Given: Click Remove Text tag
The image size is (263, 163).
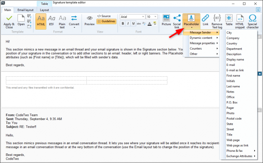Looking at the screenshot, I should [x=217, y=22].
